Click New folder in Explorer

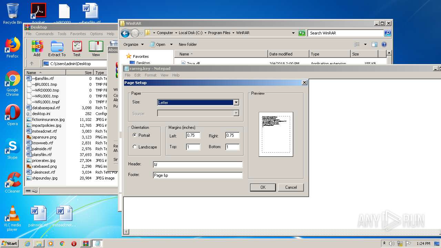(188, 44)
